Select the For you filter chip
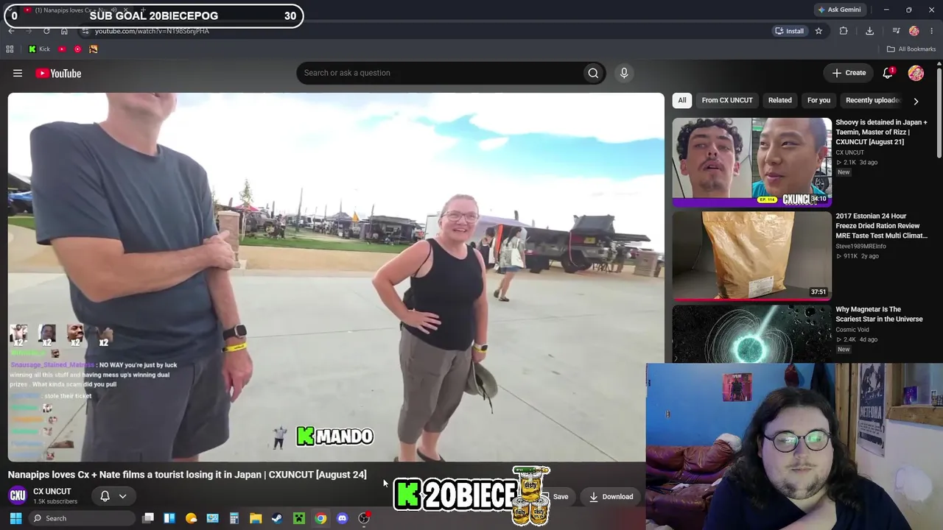 pyautogui.click(x=818, y=100)
